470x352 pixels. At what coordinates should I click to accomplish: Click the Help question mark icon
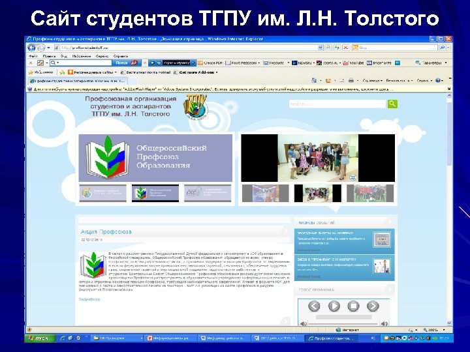point(438,80)
